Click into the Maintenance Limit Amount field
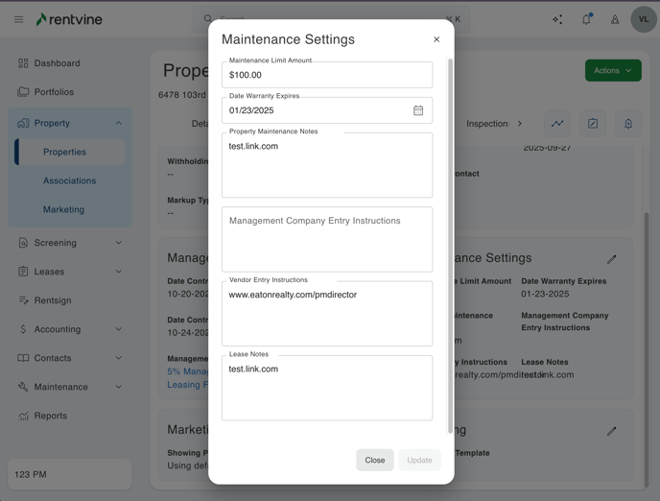 (x=326, y=75)
